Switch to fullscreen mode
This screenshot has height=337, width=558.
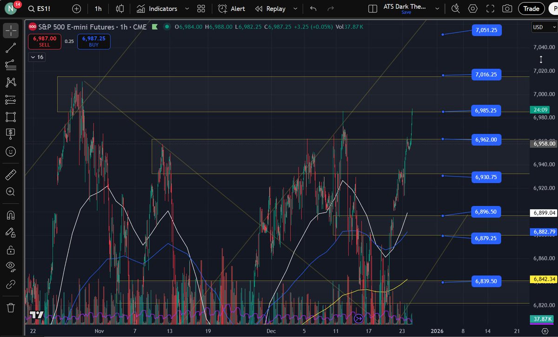tap(490, 9)
